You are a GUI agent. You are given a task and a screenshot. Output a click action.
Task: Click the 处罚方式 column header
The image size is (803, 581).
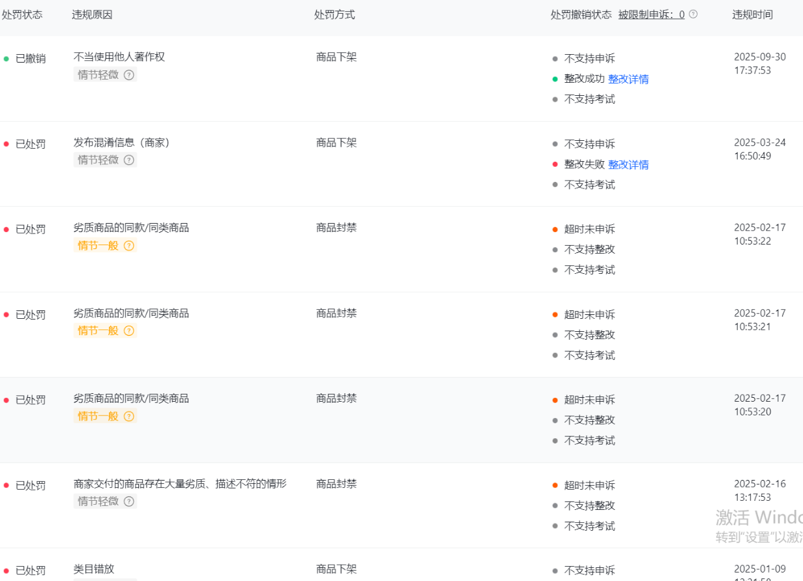click(x=334, y=14)
